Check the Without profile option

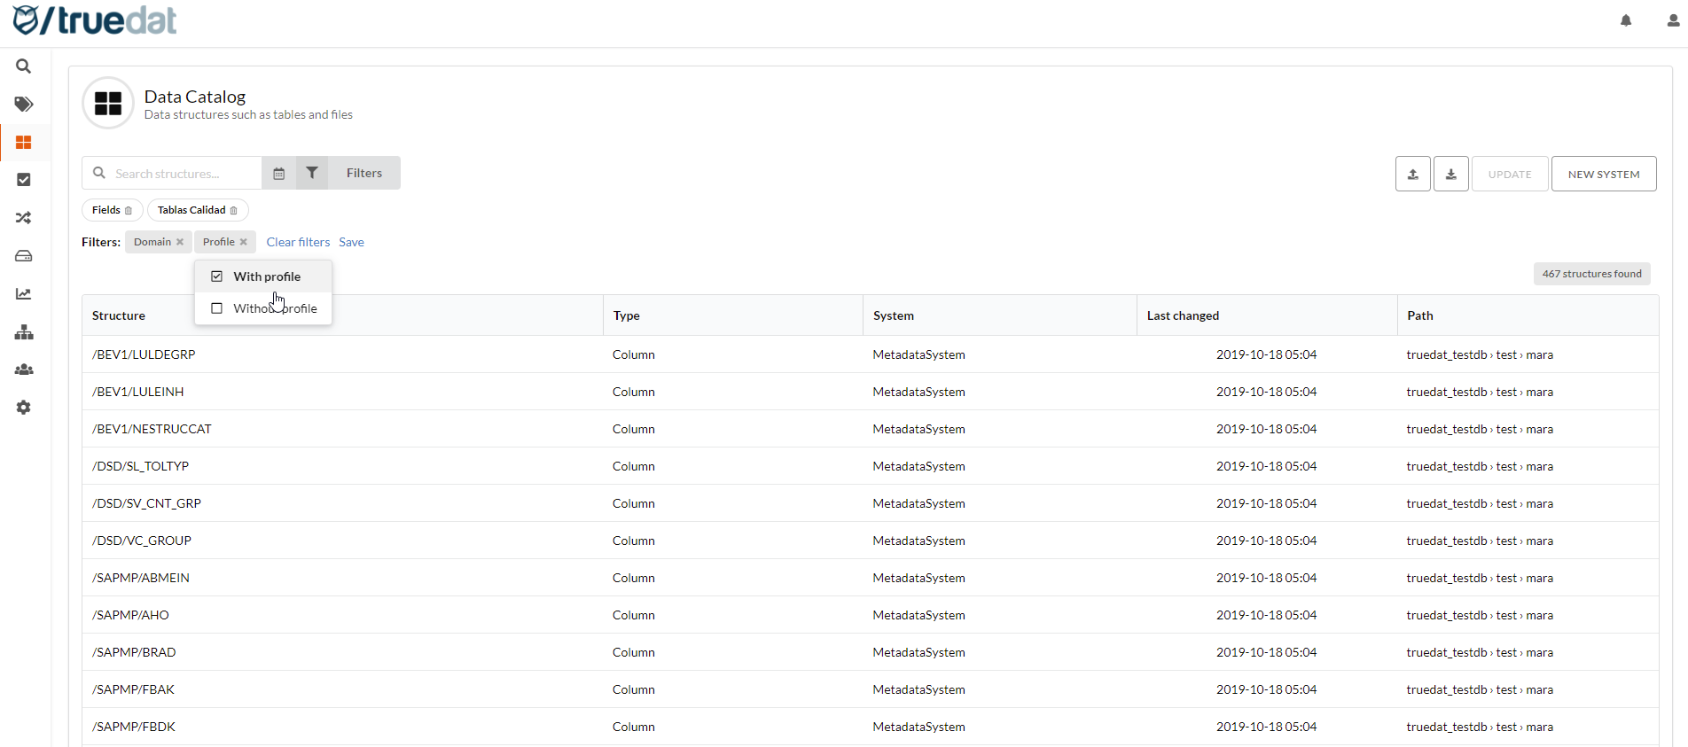217,308
